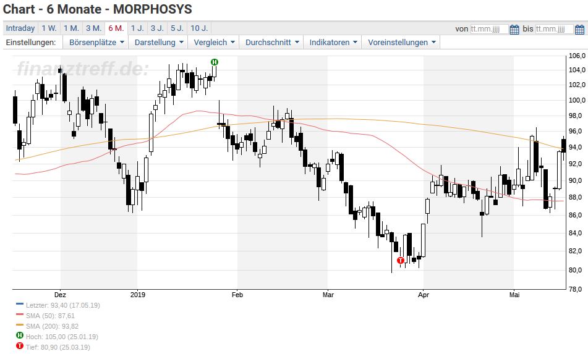The width and height of the screenshot is (588, 354).
Task: Click 'SMA (50): 87,61' legend text
Action: pos(50,316)
